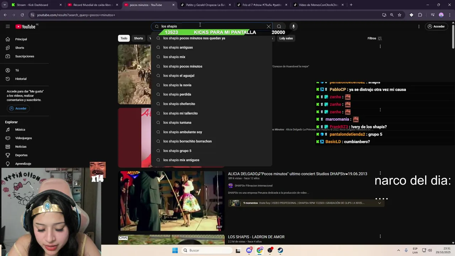Expand the '9 momentos' chapters row
455x256 pixels.
point(306,203)
